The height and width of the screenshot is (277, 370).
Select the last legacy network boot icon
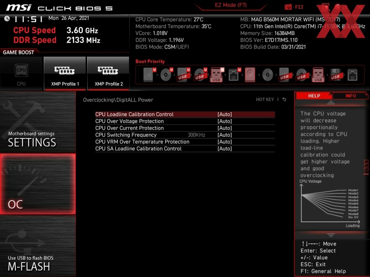pyautogui.click(x=352, y=75)
